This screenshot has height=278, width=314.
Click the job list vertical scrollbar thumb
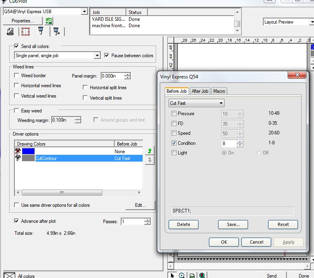click(237, 24)
